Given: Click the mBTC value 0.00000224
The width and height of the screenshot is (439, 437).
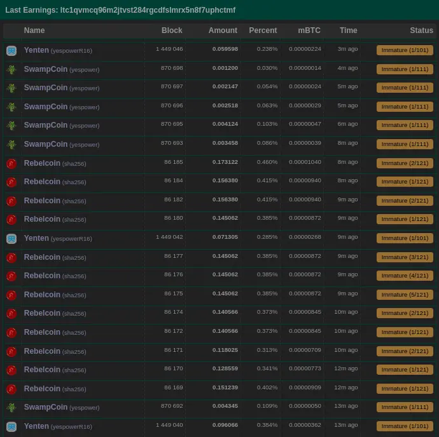Looking at the screenshot, I should click(x=305, y=49).
